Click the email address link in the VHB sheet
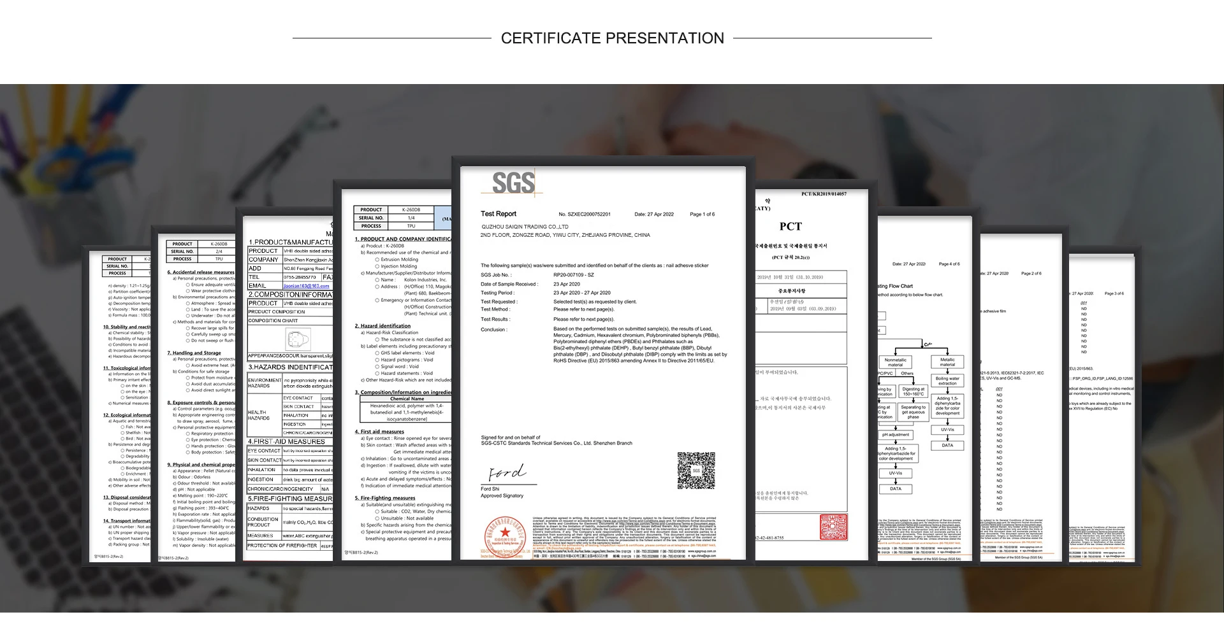The width and height of the screenshot is (1224, 624). (306, 286)
